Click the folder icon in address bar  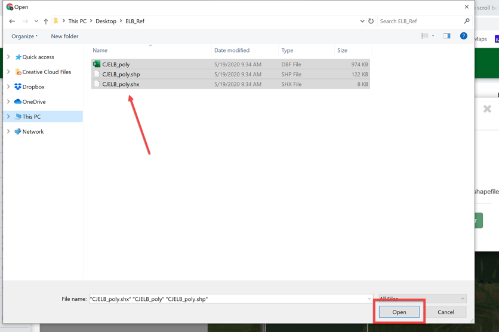56,21
